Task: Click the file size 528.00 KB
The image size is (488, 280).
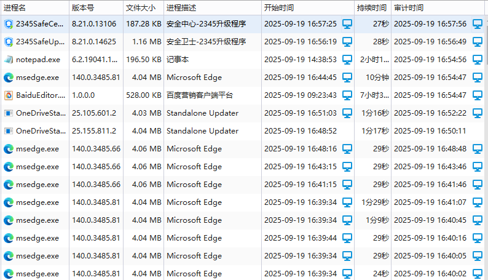Action: click(x=144, y=95)
